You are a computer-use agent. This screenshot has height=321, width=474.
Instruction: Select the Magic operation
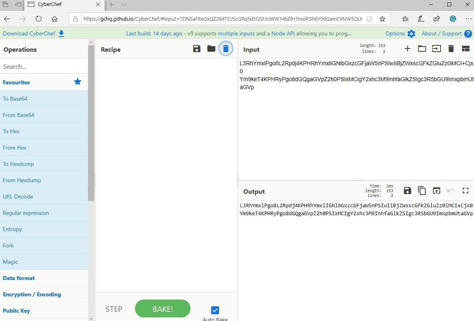(x=44, y=262)
